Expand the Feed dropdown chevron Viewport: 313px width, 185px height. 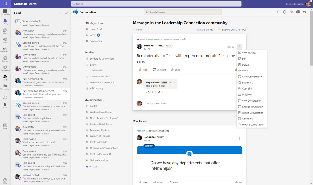(x=23, y=13)
